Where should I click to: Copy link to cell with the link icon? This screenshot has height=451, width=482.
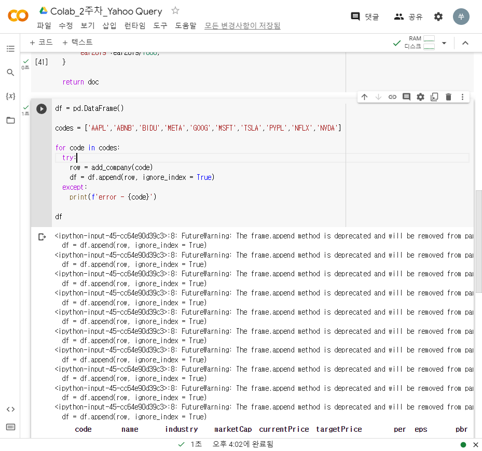click(392, 97)
